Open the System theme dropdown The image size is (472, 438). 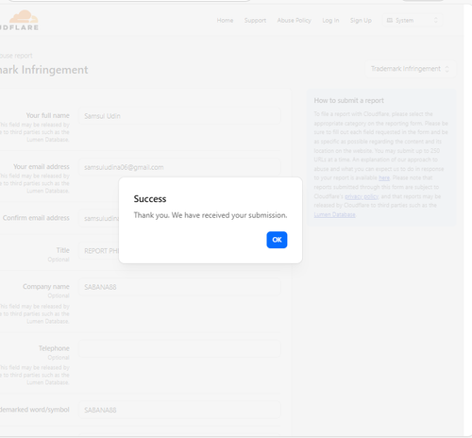pos(413,21)
